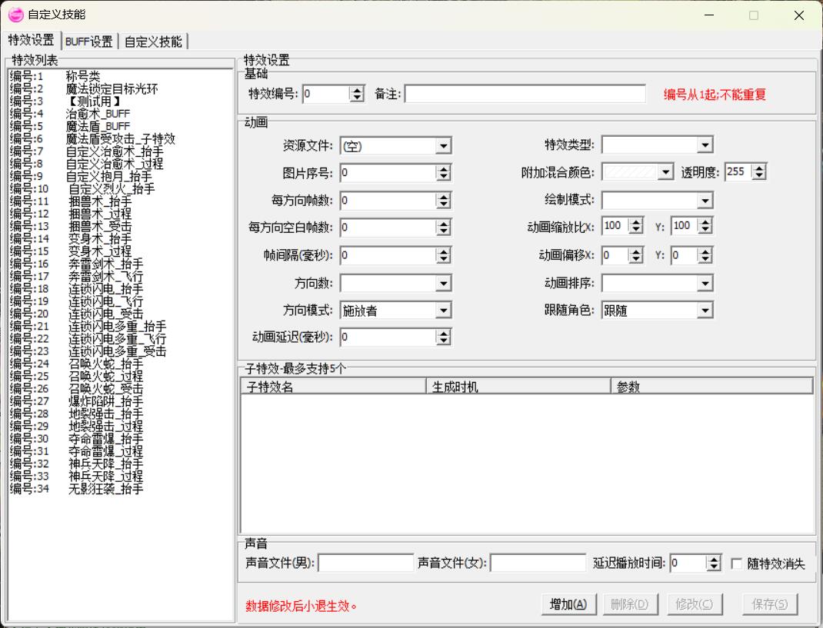Open the 附加混合颜色 color picker
823x628 pixels.
pyautogui.click(x=666, y=172)
